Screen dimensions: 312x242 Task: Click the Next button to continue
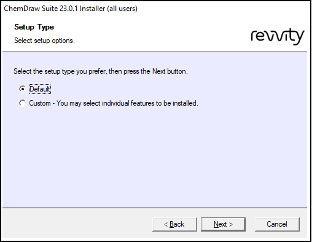pos(223,224)
